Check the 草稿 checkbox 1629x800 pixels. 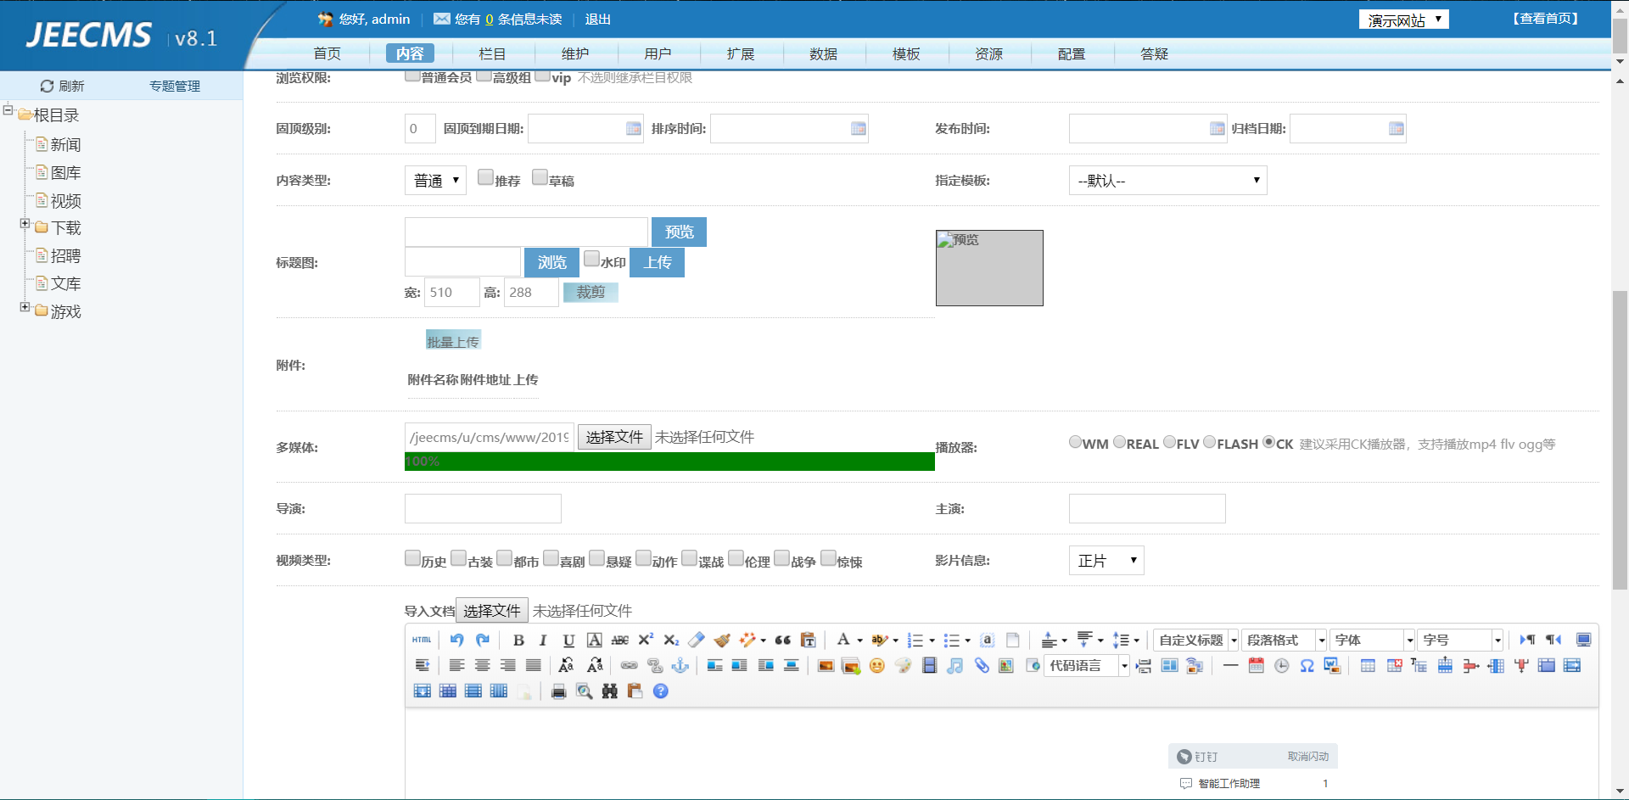click(x=540, y=177)
